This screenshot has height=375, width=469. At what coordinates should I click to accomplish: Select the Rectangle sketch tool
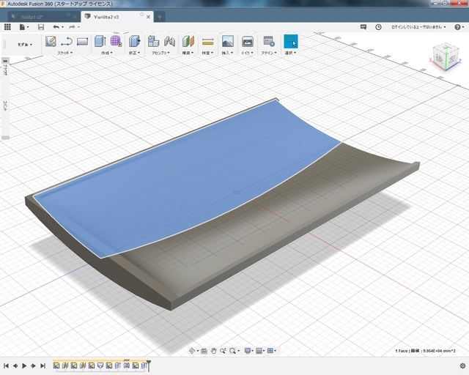[x=82, y=41]
